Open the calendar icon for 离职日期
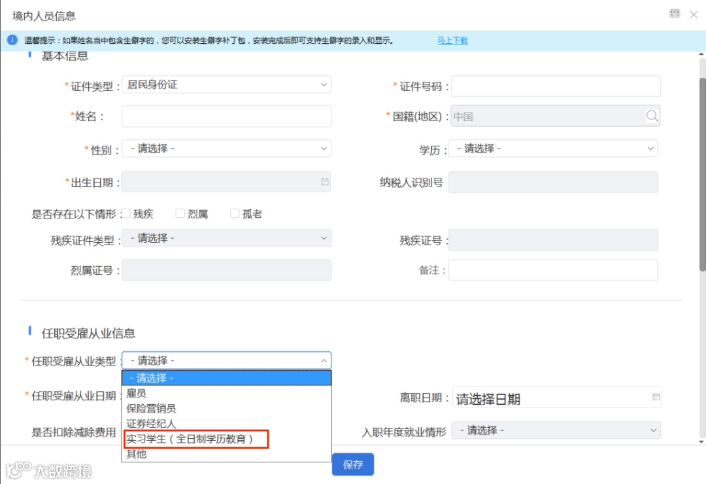The height and width of the screenshot is (484, 706). coord(656,397)
